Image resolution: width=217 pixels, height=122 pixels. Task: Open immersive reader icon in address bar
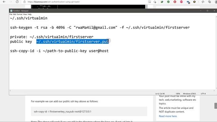pos(150,2)
